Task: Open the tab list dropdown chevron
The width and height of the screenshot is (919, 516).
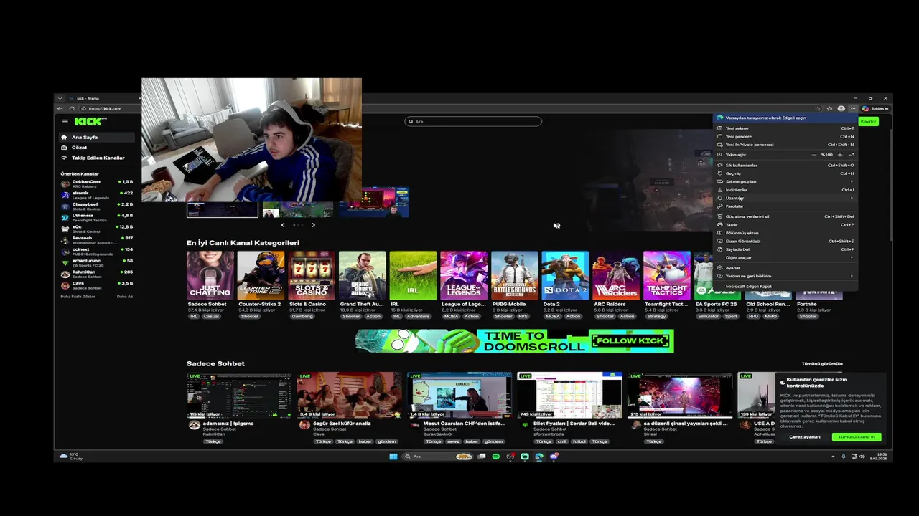Action: tap(60, 98)
